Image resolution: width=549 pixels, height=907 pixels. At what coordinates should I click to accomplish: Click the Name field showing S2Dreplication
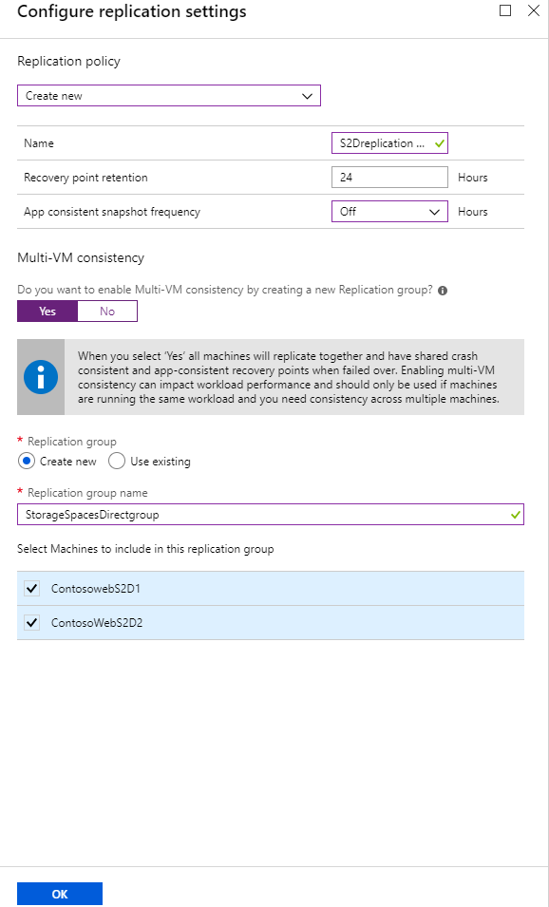coord(380,142)
